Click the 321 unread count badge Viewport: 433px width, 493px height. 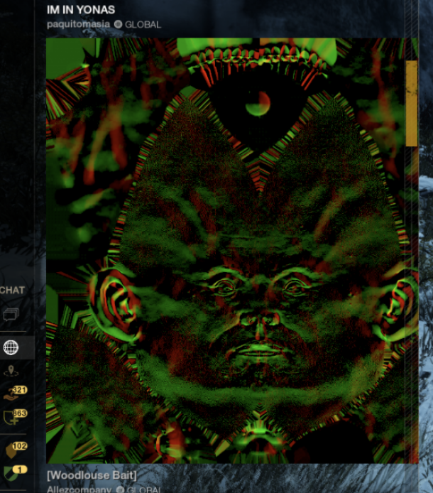20,390
